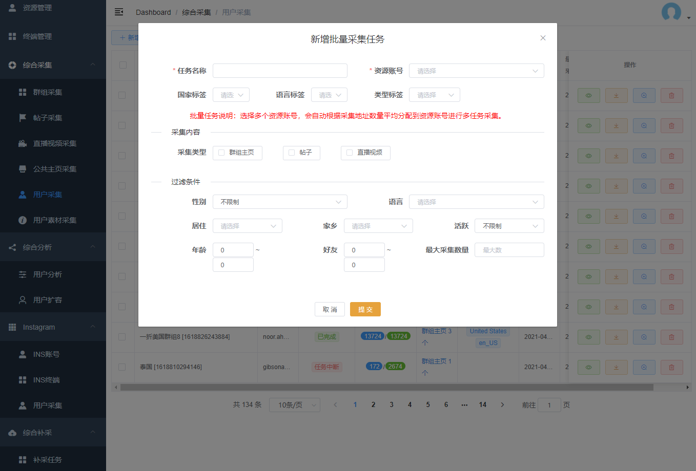
Task: Go to page 14 in pagination
Action: (x=483, y=404)
